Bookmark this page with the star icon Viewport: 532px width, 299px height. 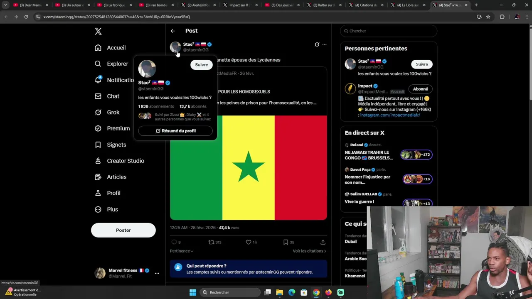pos(488,17)
